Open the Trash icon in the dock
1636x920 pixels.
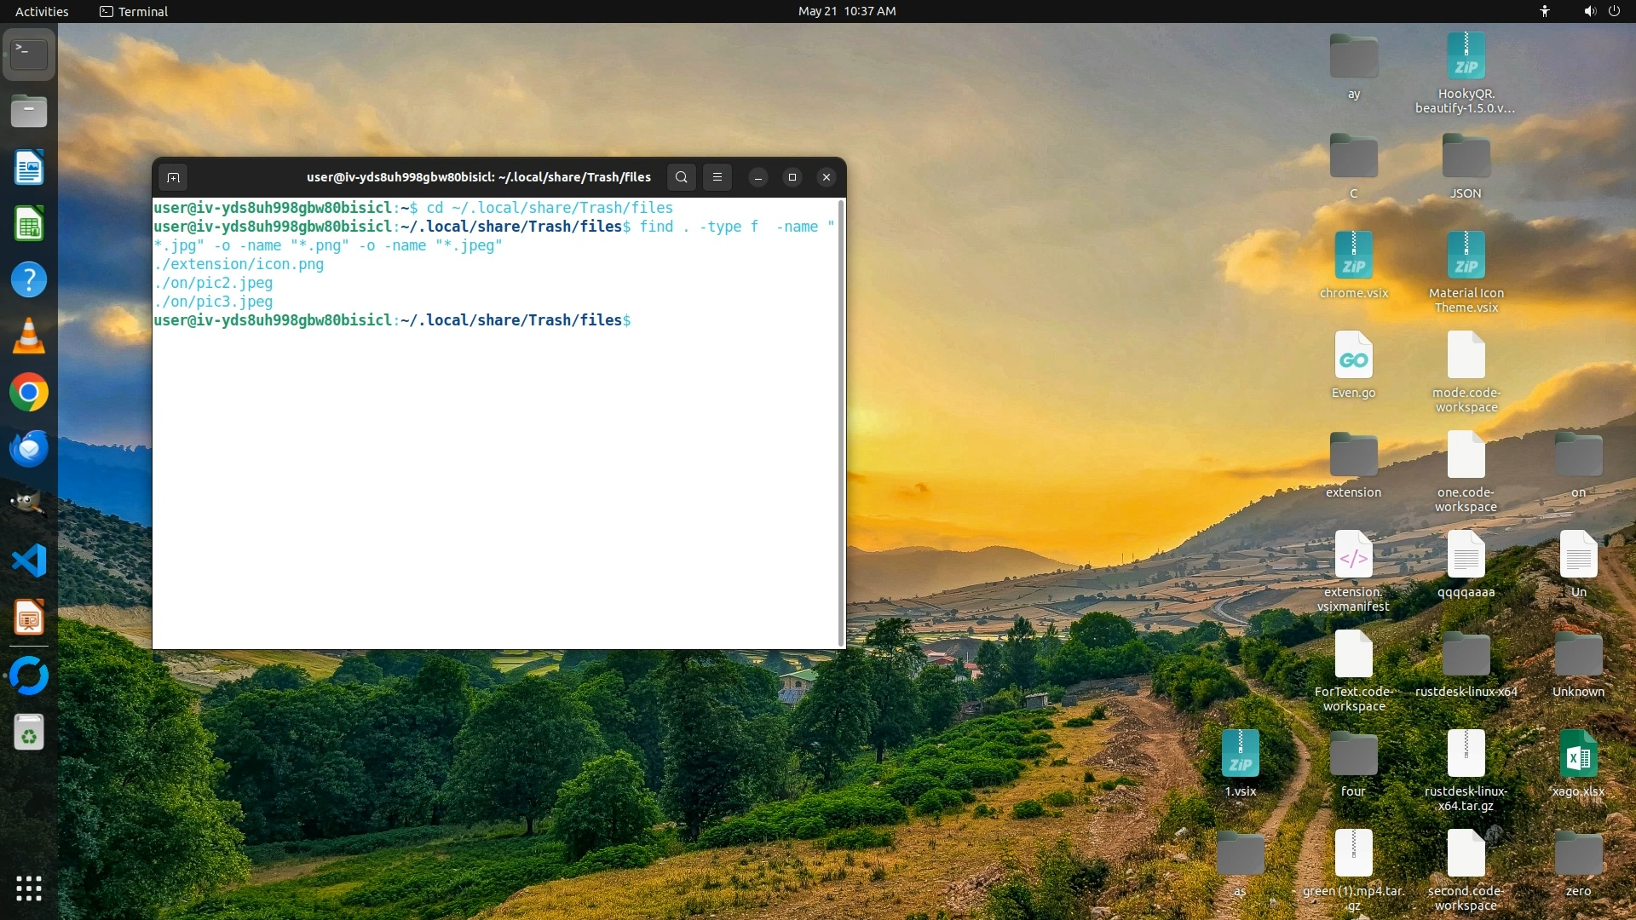click(x=29, y=733)
